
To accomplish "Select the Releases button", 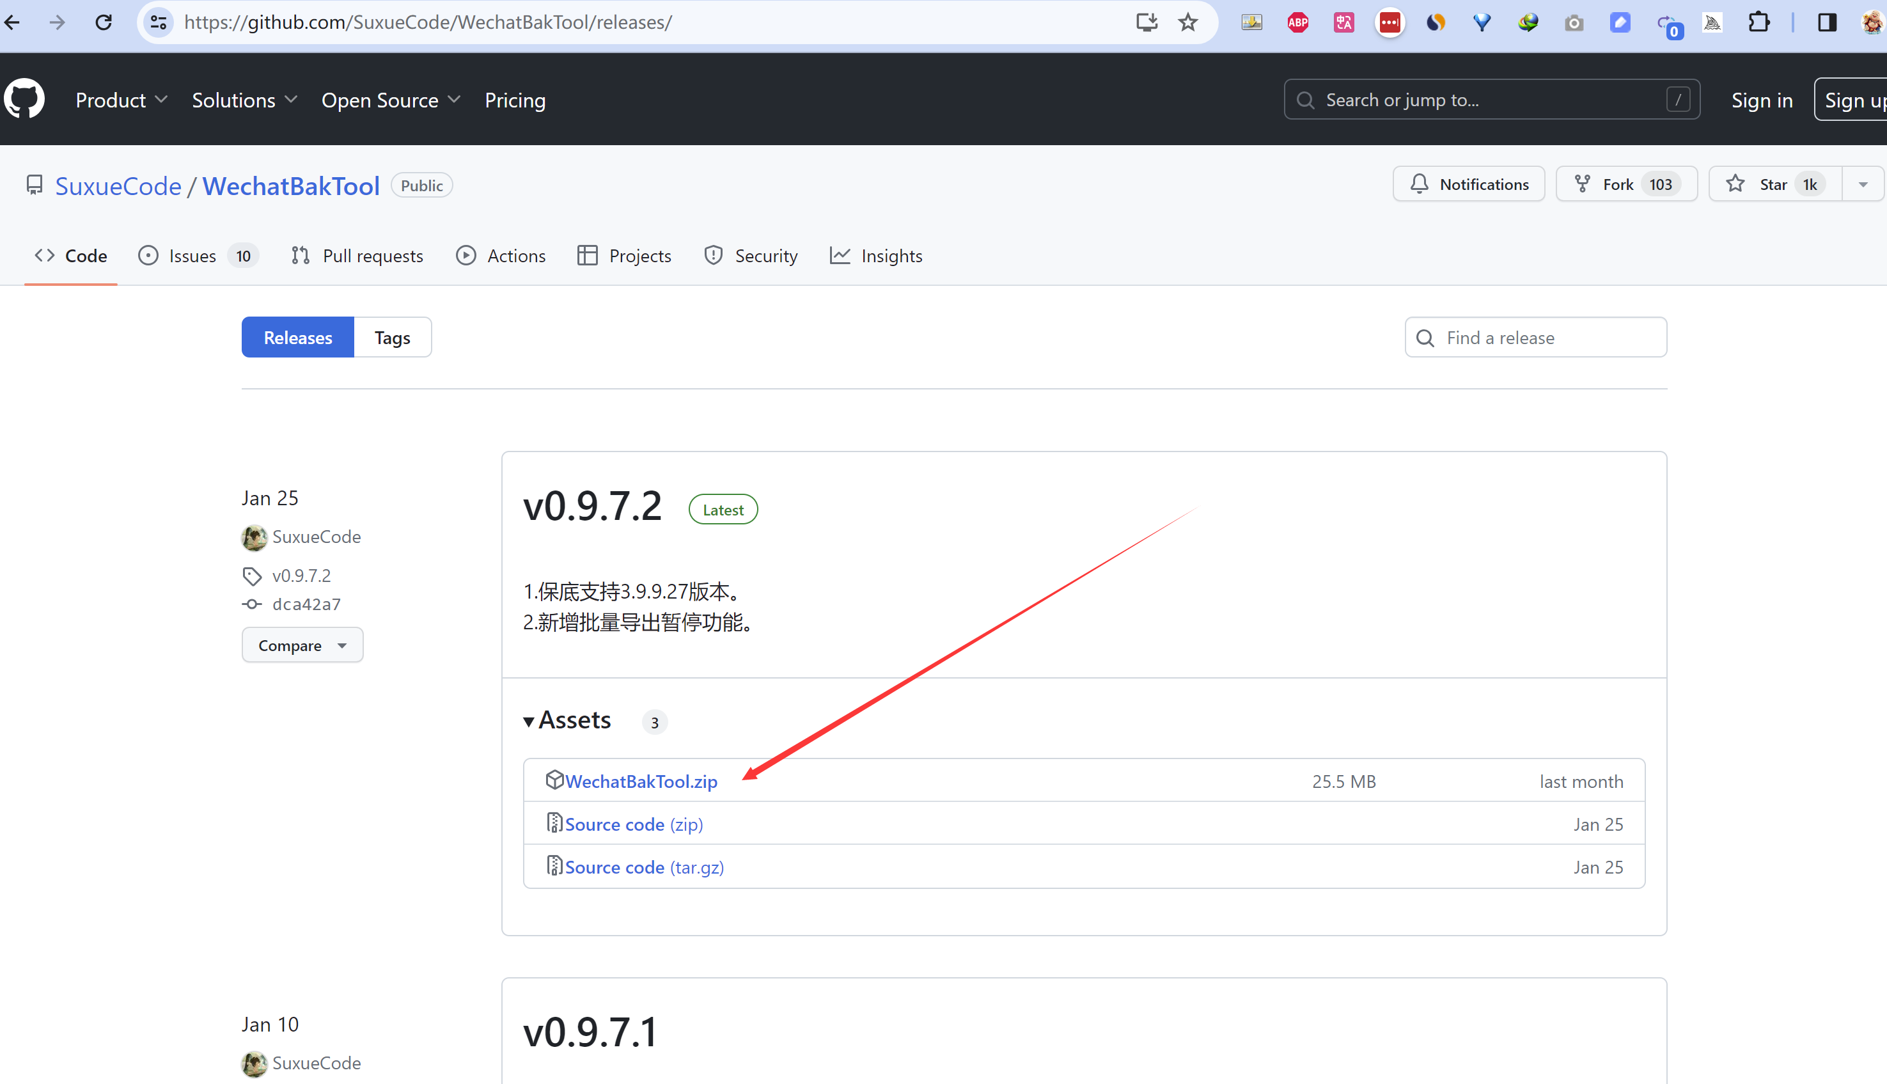I will [298, 337].
